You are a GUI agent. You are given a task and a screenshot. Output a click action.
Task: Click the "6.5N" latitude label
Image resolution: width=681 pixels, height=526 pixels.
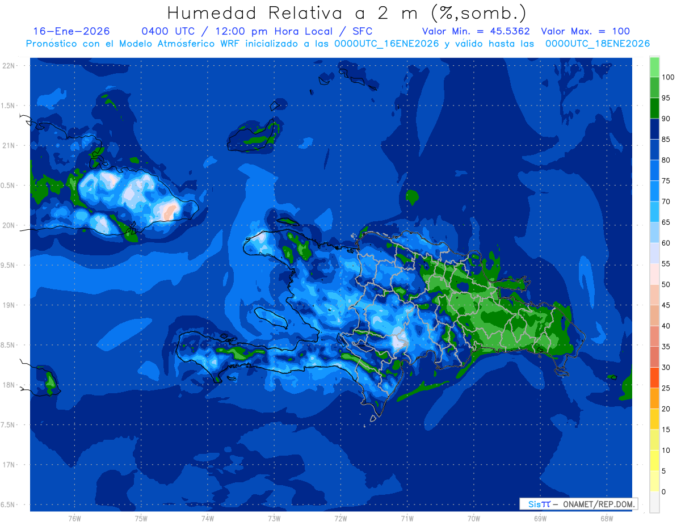9,504
